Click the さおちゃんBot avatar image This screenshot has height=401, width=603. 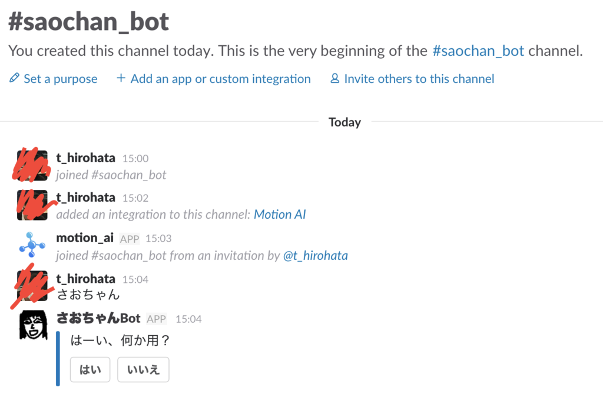[33, 325]
